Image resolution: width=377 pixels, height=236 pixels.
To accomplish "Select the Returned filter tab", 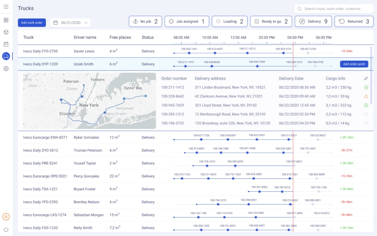I will (x=354, y=21).
